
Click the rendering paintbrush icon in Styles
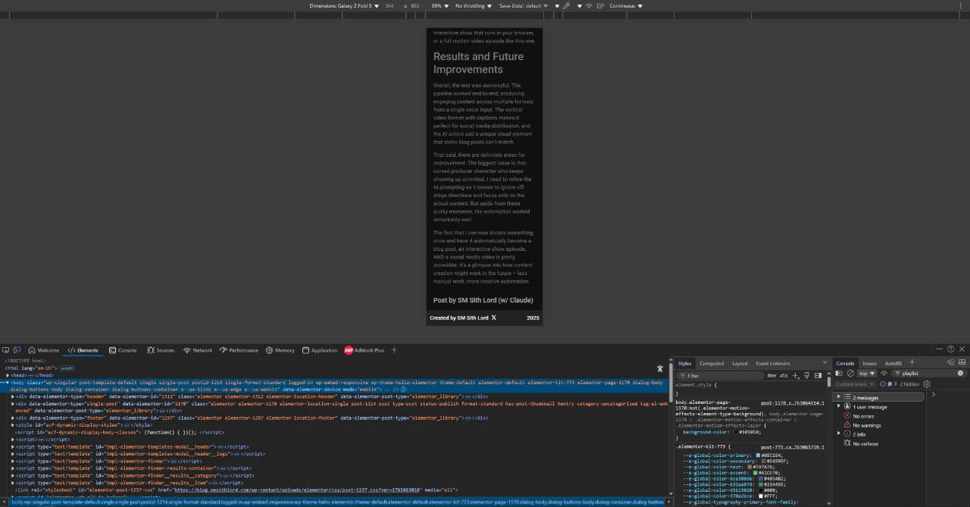(807, 375)
